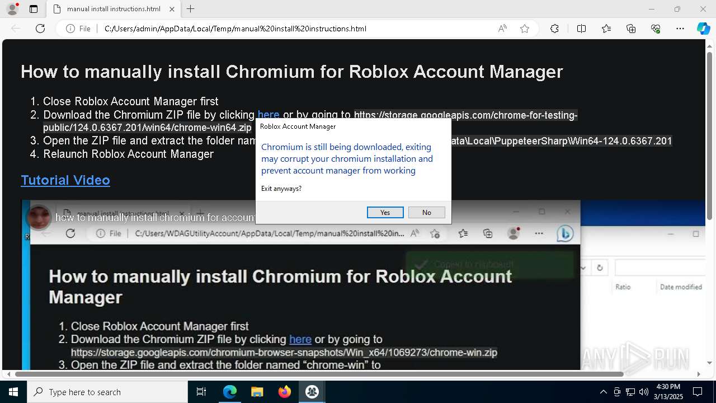Viewport: 716px width, 403px height.
Task: Open the Tutorial Video link
Action: (65, 180)
